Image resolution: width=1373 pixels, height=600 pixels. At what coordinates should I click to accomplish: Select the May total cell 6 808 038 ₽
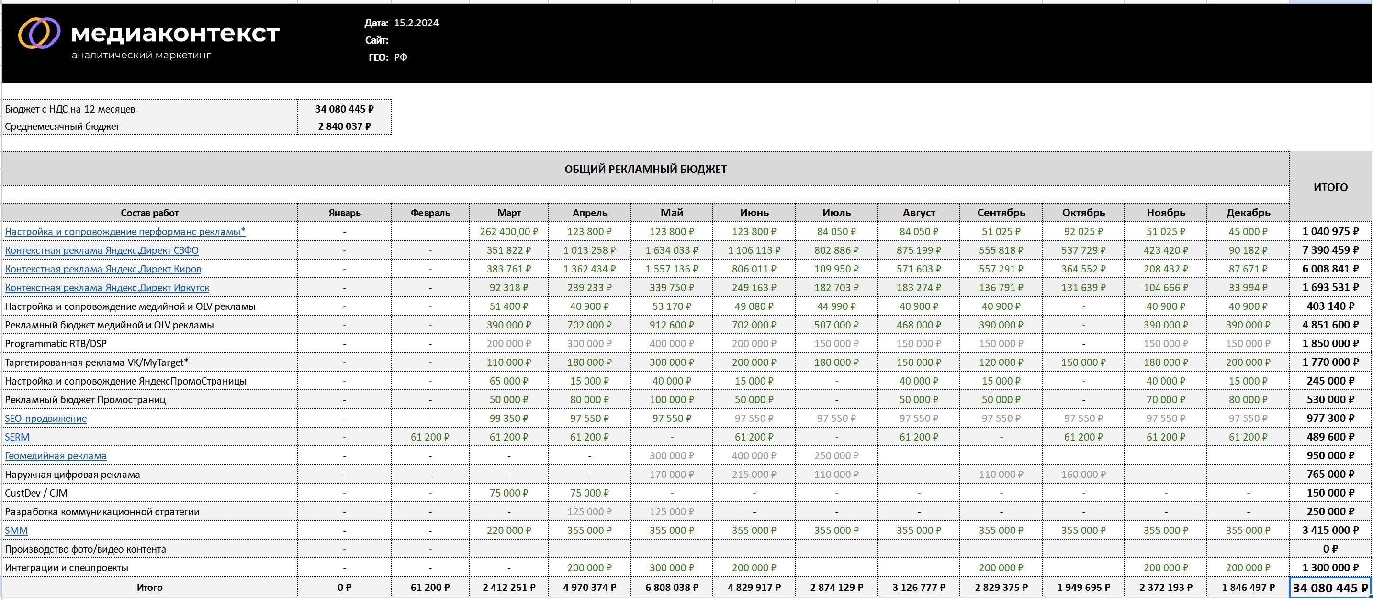(x=672, y=587)
